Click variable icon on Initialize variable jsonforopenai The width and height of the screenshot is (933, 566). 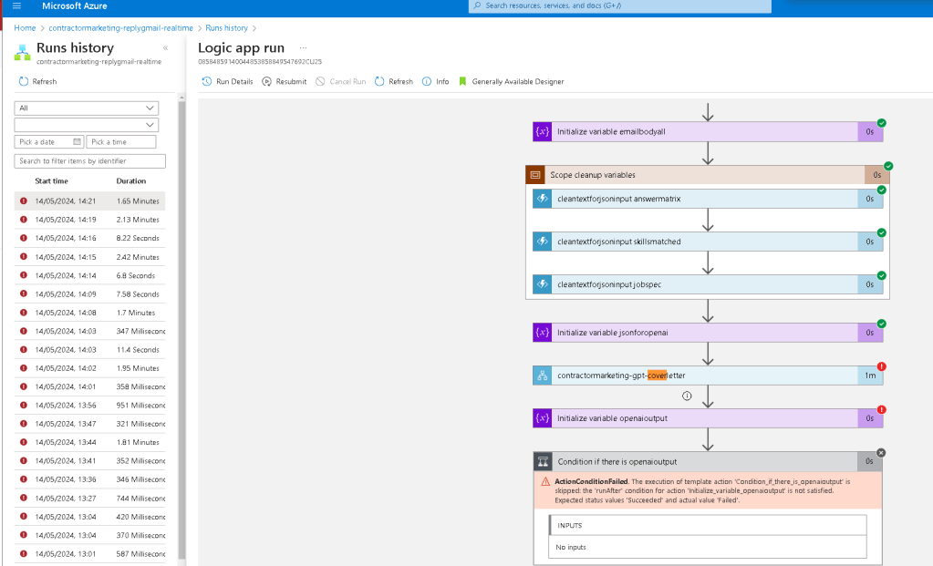point(542,333)
